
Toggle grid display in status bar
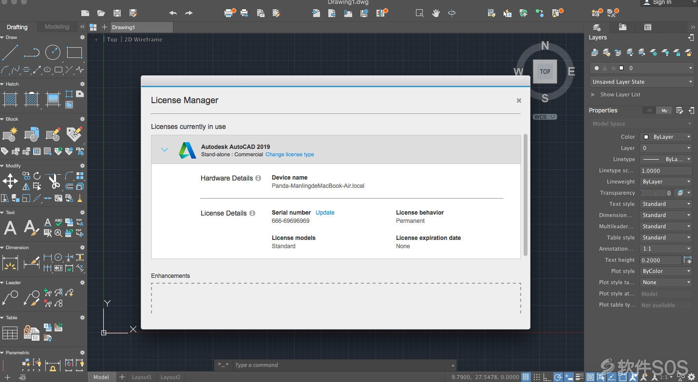(x=526, y=377)
